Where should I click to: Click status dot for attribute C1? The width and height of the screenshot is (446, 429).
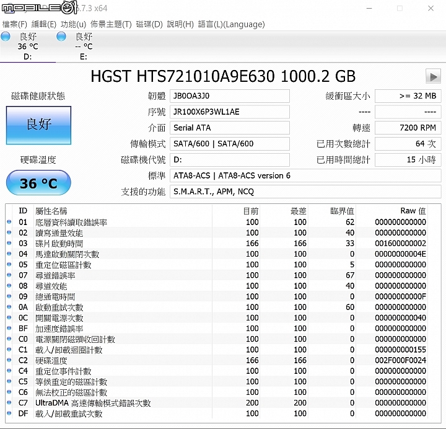pyautogui.click(x=9, y=349)
